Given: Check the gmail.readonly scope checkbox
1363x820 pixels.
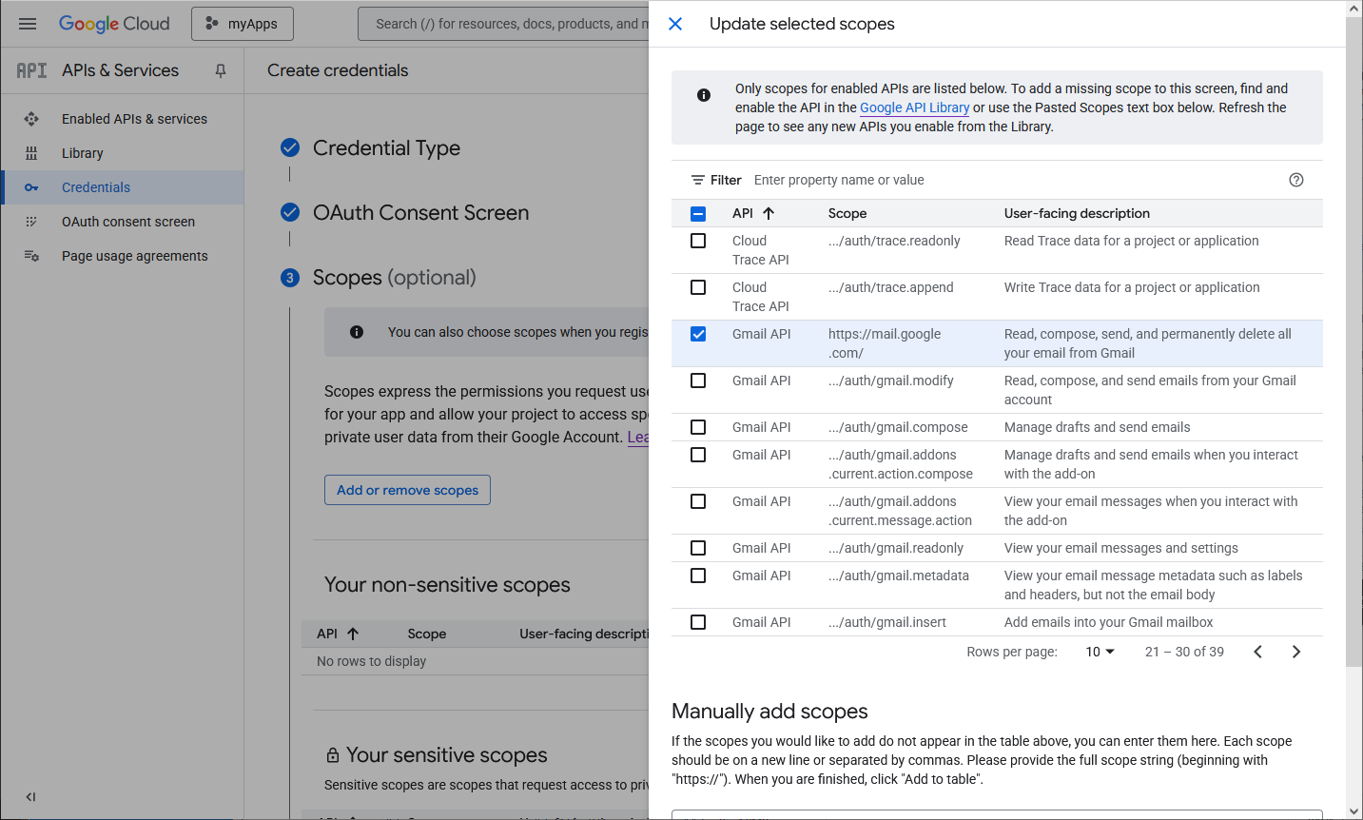Looking at the screenshot, I should (x=698, y=548).
